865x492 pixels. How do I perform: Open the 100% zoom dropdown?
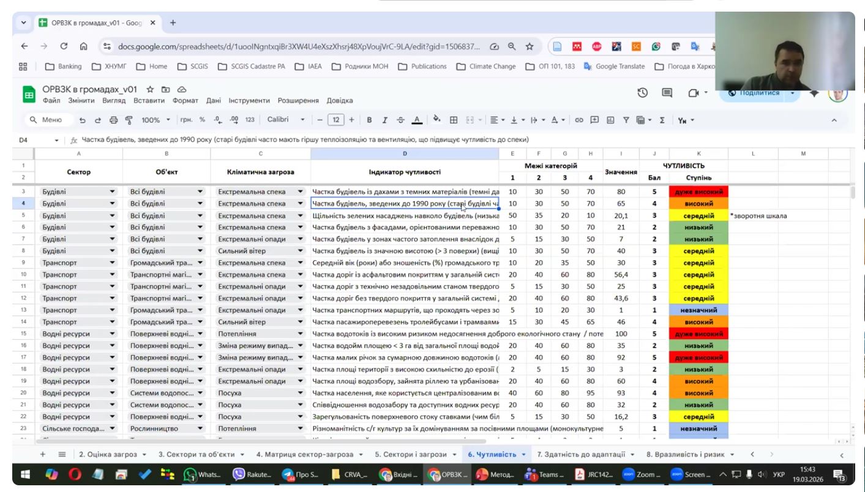point(155,120)
